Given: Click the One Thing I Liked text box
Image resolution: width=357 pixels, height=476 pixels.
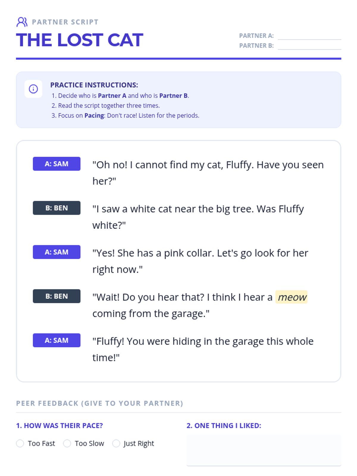Looking at the screenshot, I should pos(264,450).
